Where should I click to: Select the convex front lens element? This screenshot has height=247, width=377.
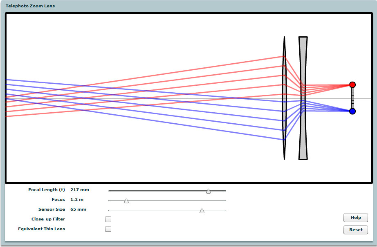tap(284, 98)
